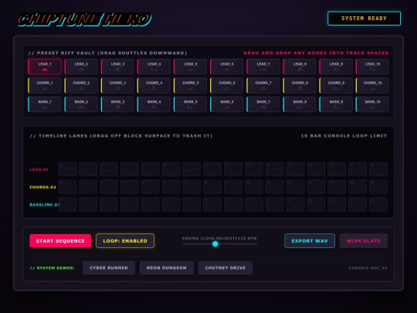This screenshot has height=313, width=417.
Task: Click bar slot 8 in CHORDS.02 lane
Action: pos(212,187)
